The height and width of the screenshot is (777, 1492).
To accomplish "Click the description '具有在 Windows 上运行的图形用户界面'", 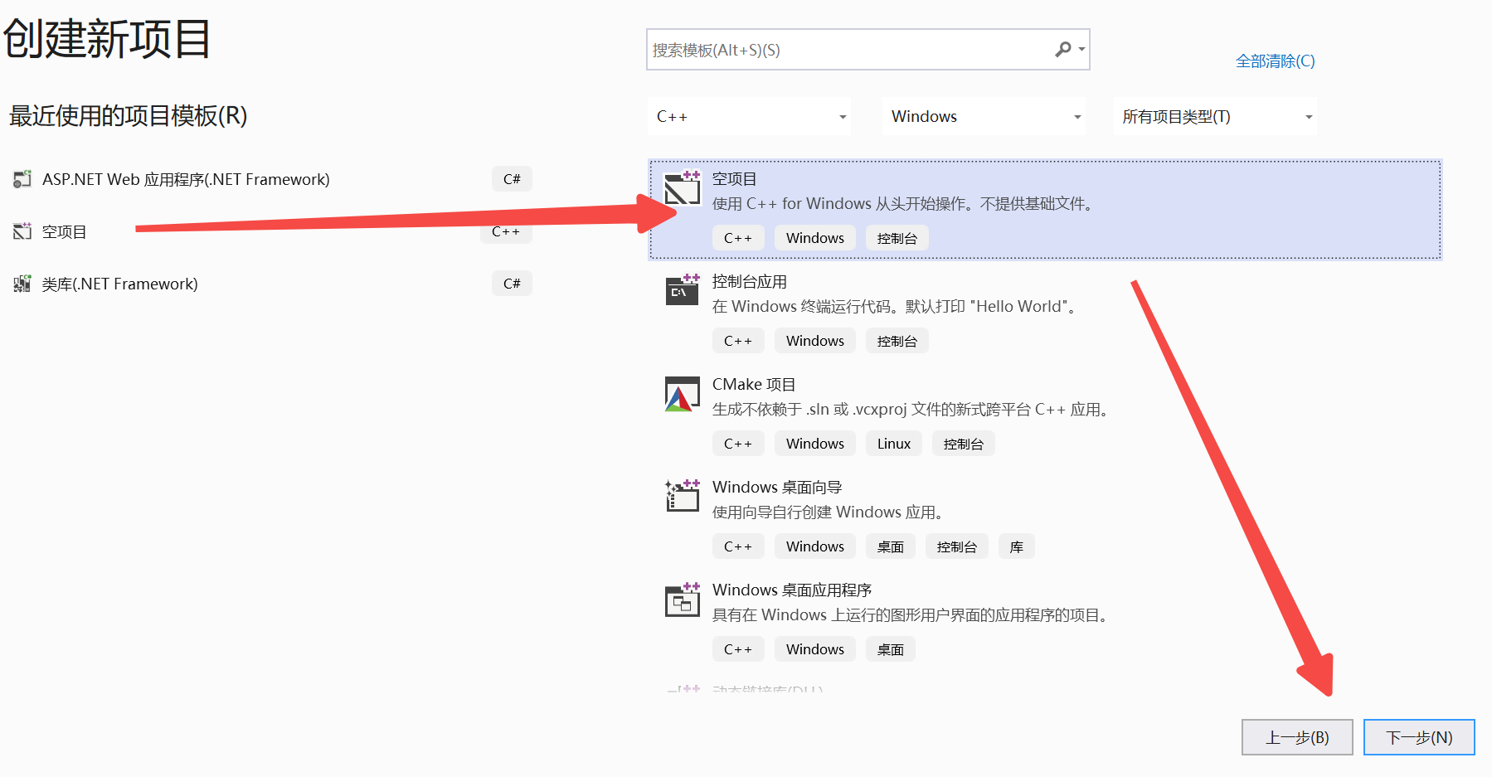I will [x=911, y=615].
